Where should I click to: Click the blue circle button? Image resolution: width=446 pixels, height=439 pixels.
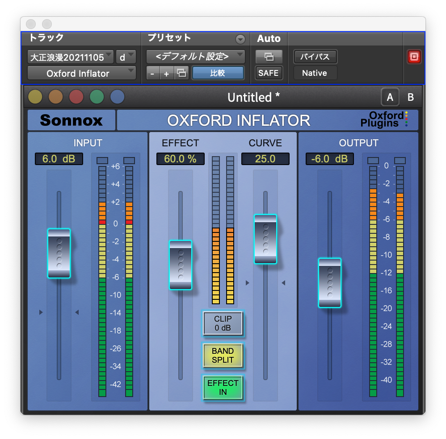click(x=117, y=97)
